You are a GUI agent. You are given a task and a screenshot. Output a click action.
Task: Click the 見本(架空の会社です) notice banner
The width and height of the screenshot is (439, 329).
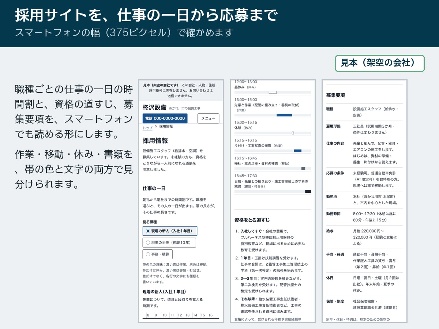point(181,90)
